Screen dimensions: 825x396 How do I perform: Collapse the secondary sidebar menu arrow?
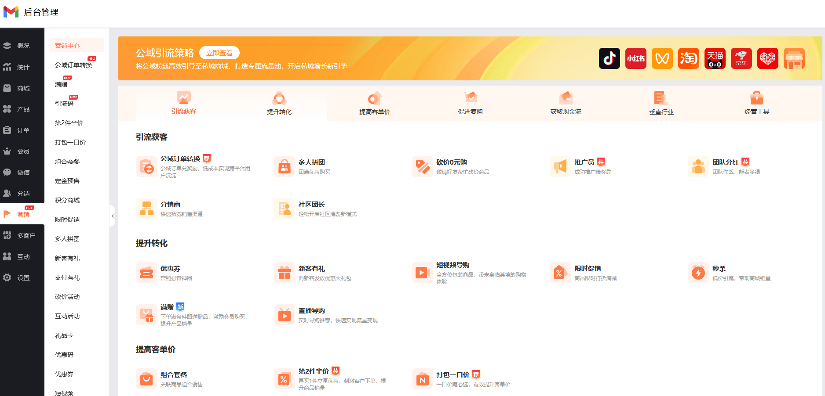113,216
